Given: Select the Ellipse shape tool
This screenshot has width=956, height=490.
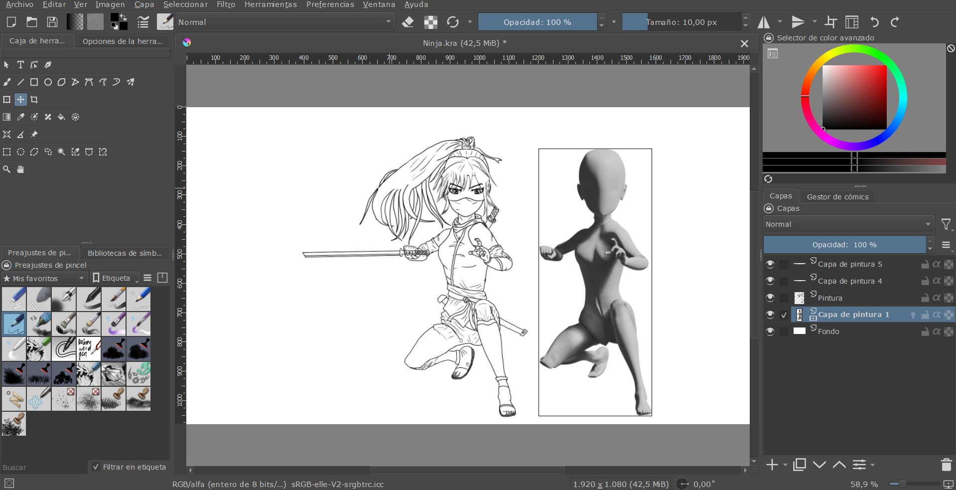Looking at the screenshot, I should point(48,82).
